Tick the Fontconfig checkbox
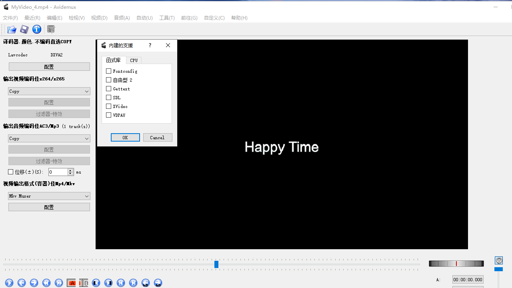This screenshot has height=288, width=512. coord(108,71)
